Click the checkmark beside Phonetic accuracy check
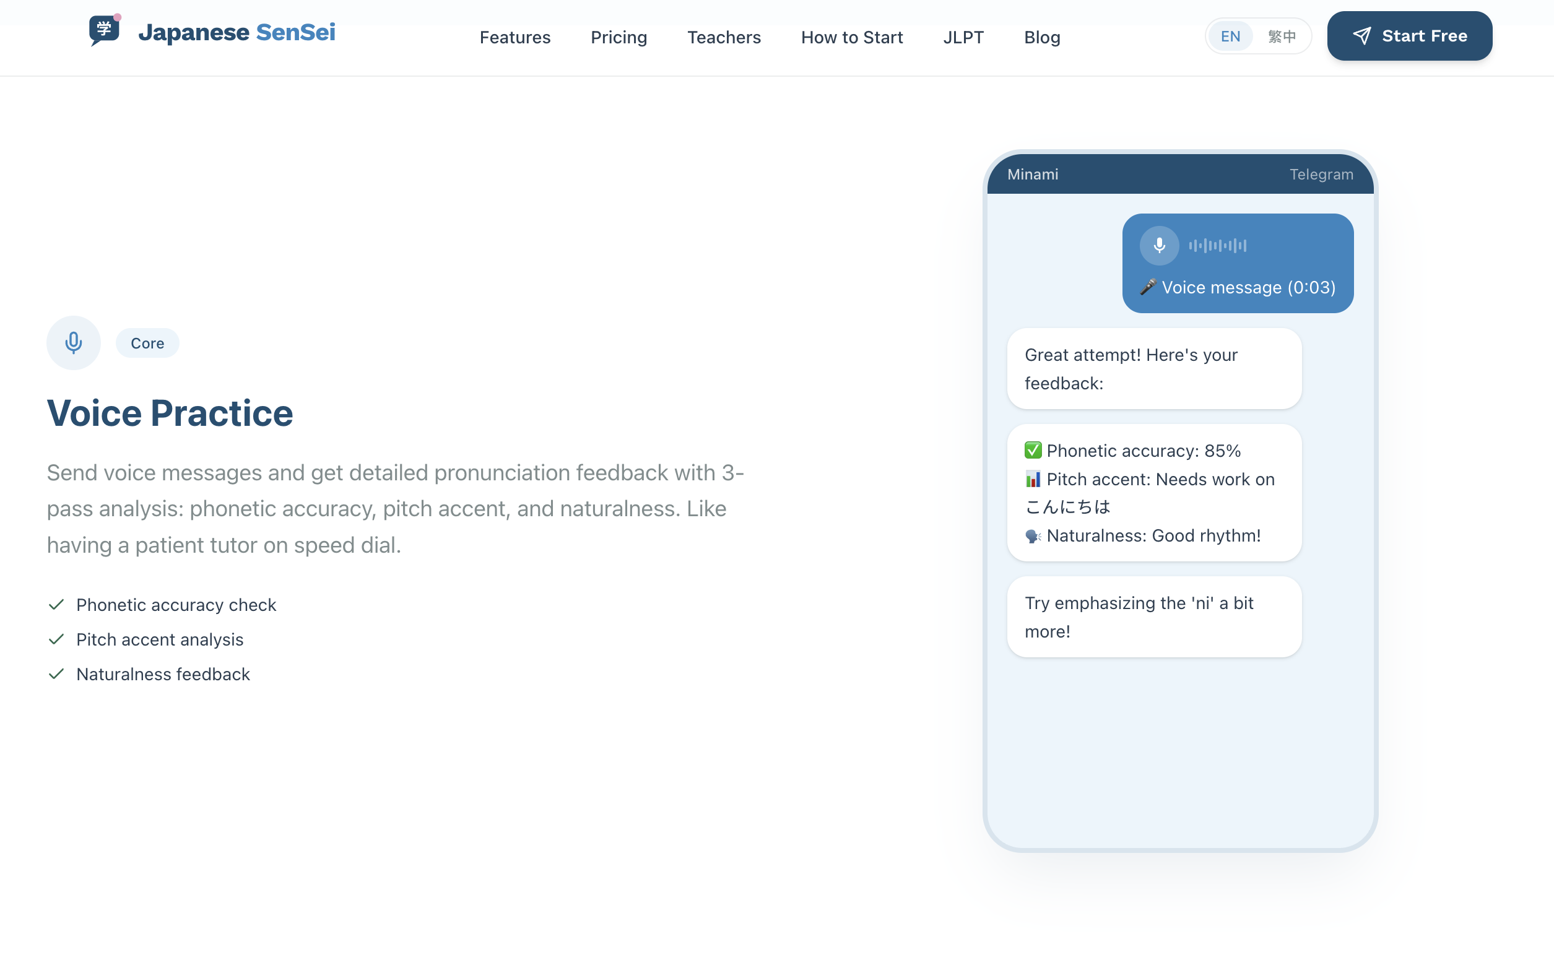 (x=56, y=603)
